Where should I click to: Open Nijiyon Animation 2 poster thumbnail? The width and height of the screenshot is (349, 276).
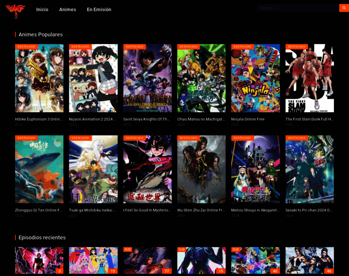93,78
